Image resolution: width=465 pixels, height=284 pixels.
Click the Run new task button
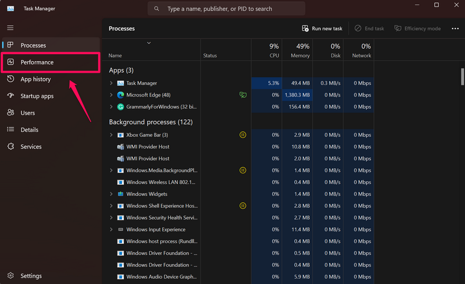pos(322,29)
